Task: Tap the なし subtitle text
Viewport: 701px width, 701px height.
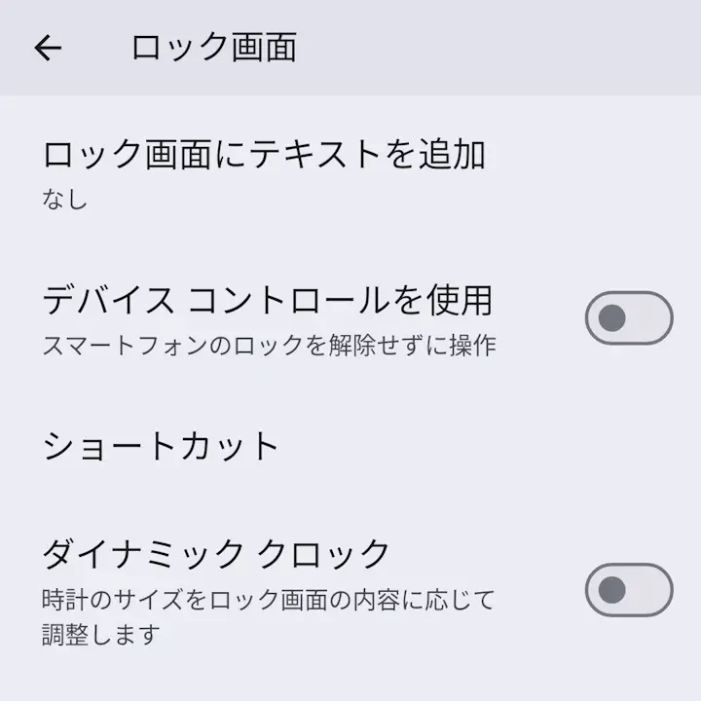Action: 64,200
